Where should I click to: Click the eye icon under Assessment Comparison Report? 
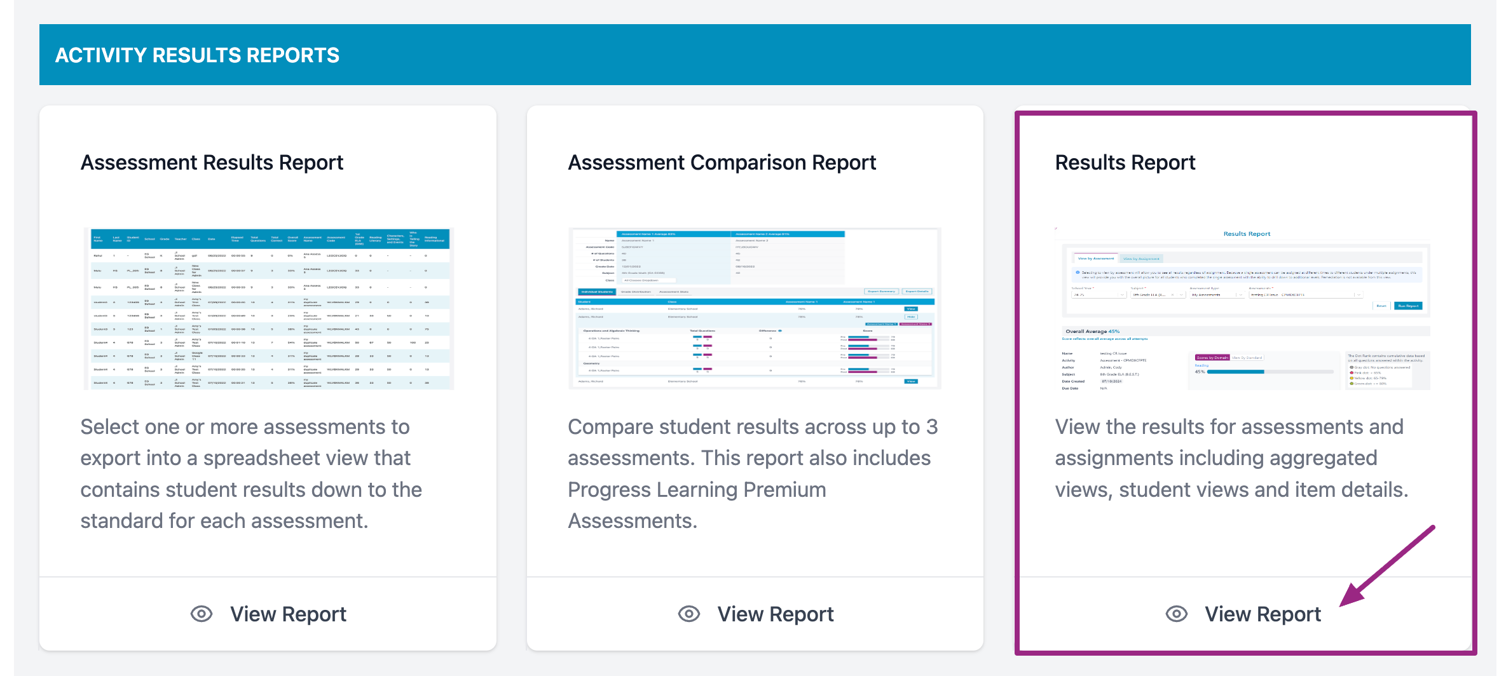click(x=689, y=614)
